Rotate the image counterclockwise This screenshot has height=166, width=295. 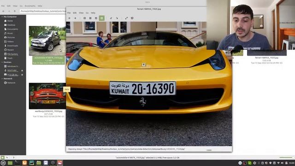pos(111,18)
